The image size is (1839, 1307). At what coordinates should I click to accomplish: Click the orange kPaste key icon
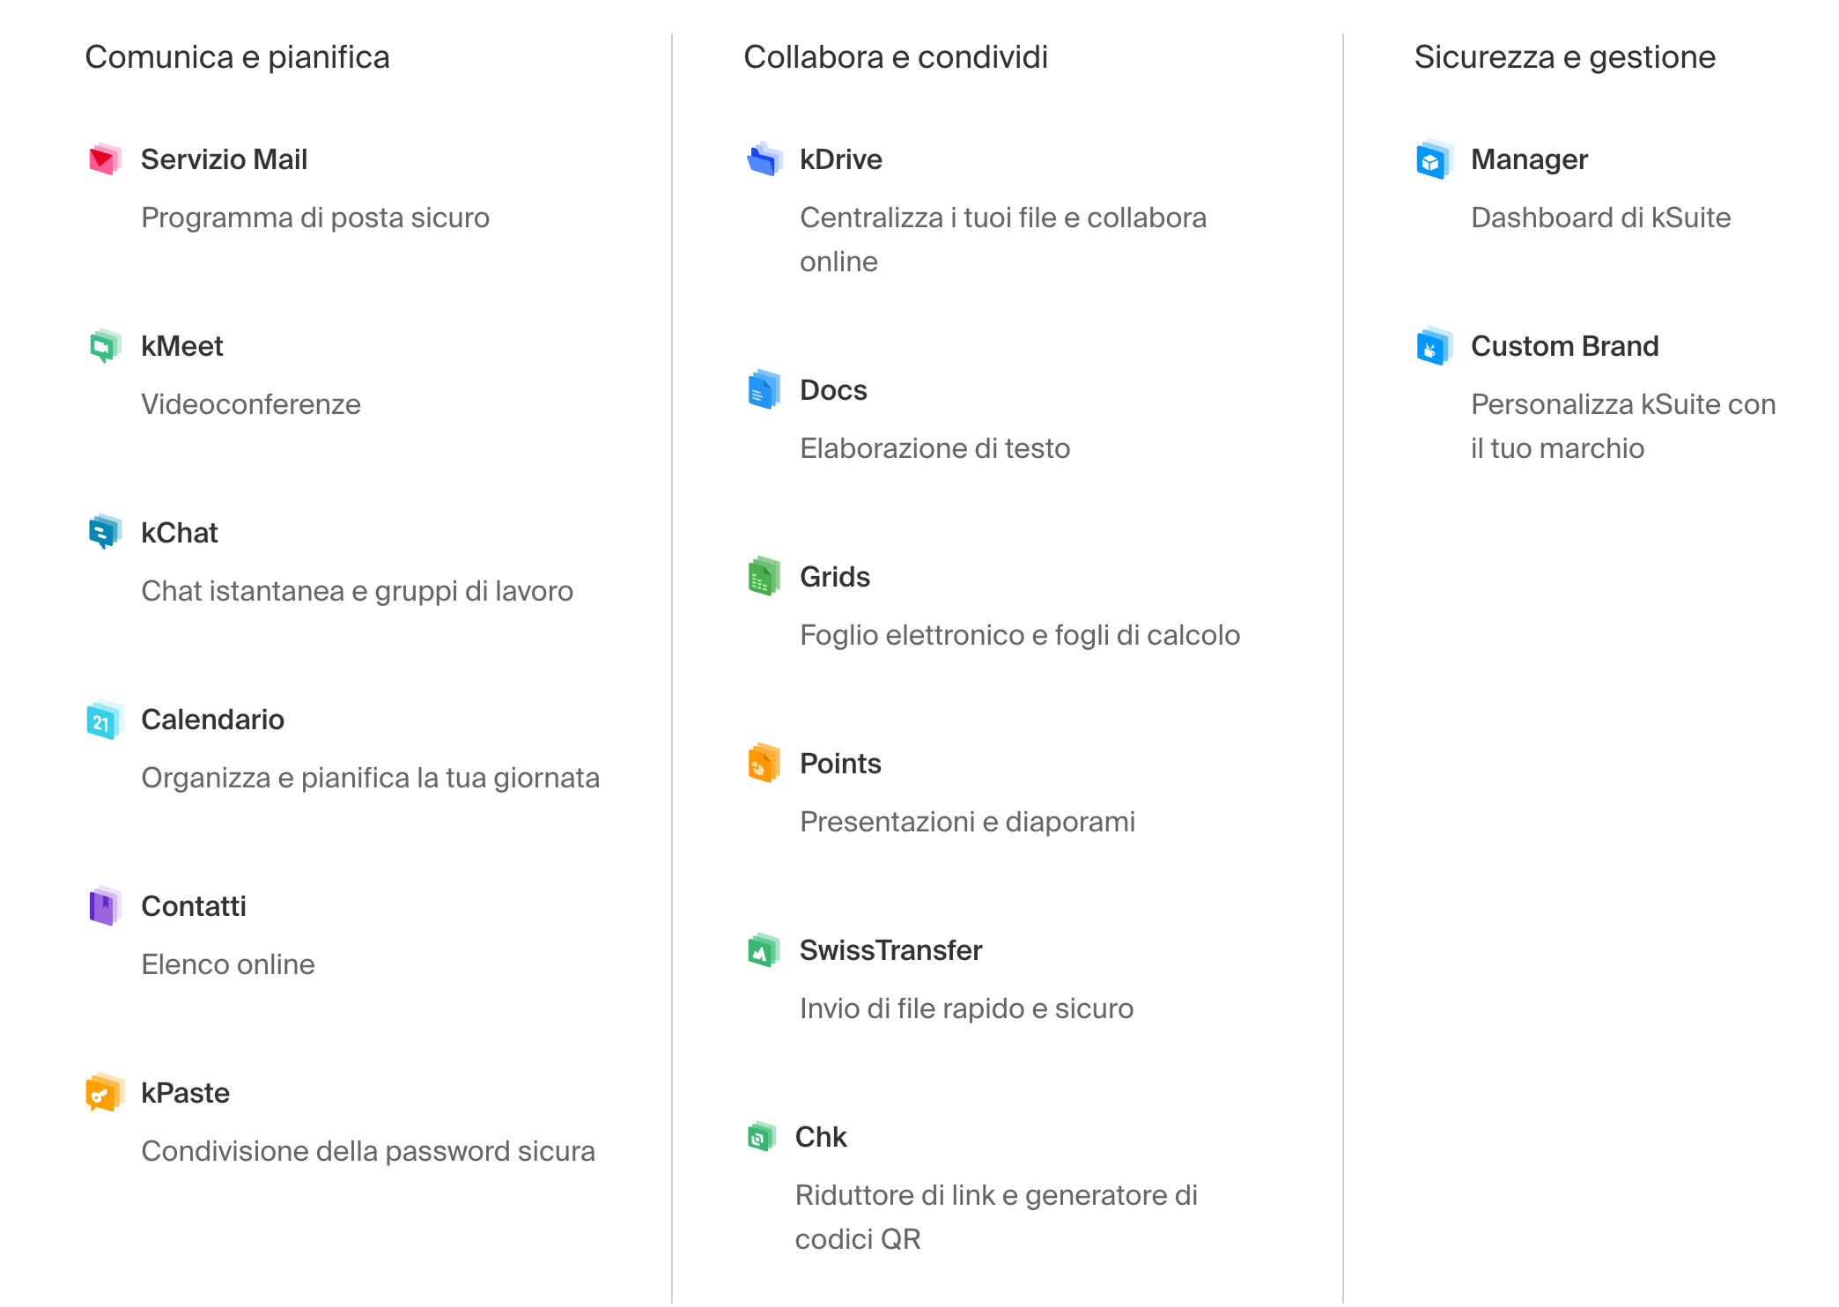(105, 1093)
